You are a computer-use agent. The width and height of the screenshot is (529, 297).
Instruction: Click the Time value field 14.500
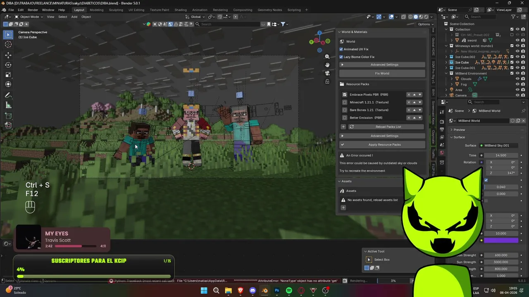(500, 156)
